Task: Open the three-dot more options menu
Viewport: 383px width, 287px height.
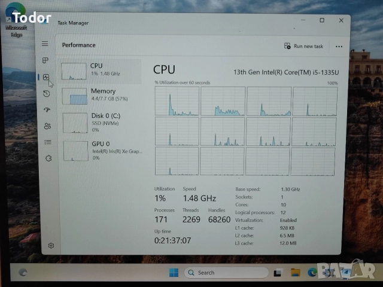Action: 339,46
